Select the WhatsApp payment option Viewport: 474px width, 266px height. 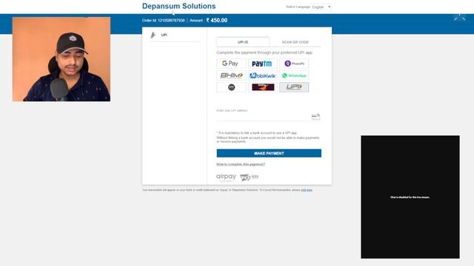coord(294,75)
